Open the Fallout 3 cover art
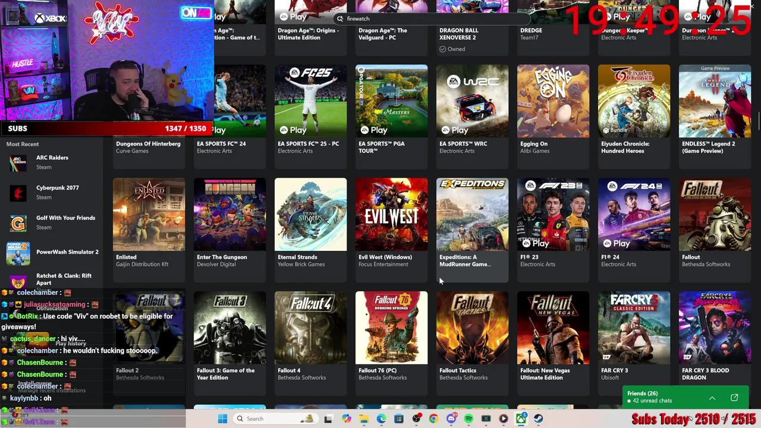Image resolution: width=761 pixels, height=428 pixels. click(x=229, y=328)
